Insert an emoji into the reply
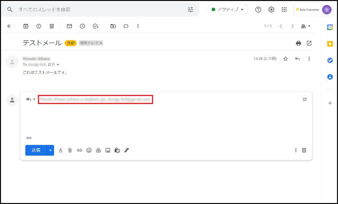The height and width of the screenshot is (204, 338). click(x=89, y=150)
